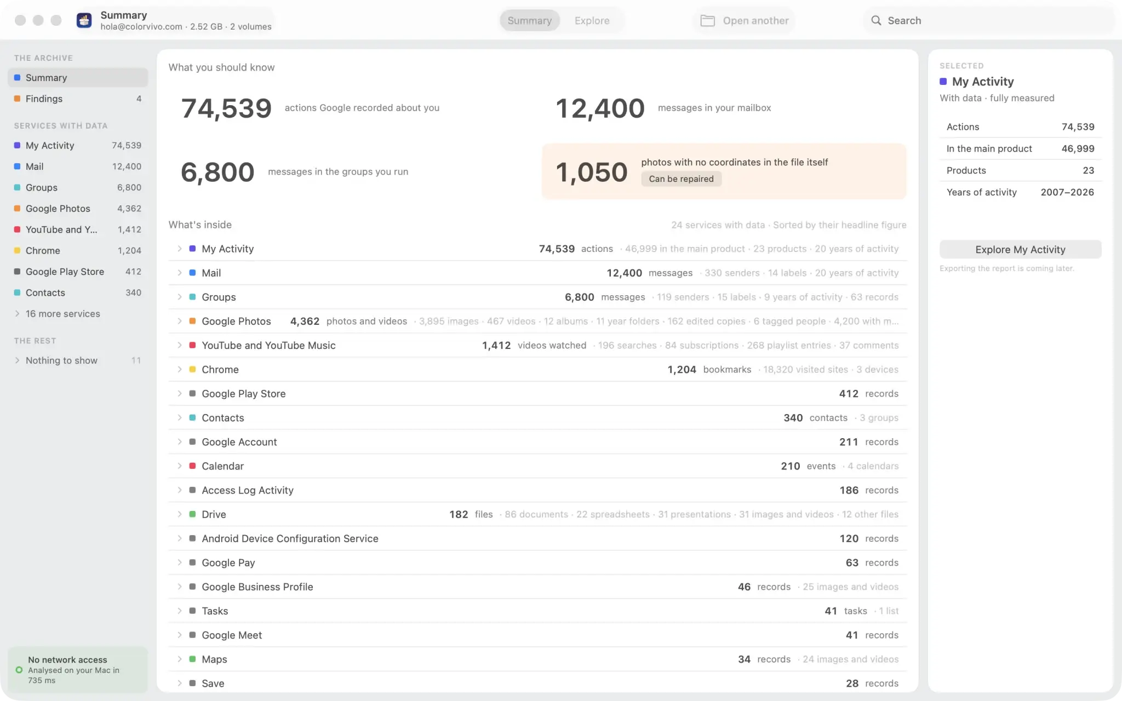
Task: Select Contacts in the sidebar
Action: coord(78,292)
